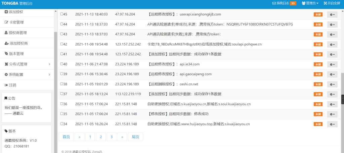Click the 未读 badge on log 38
Screen dimensions: 344x153
[x=318, y=84]
